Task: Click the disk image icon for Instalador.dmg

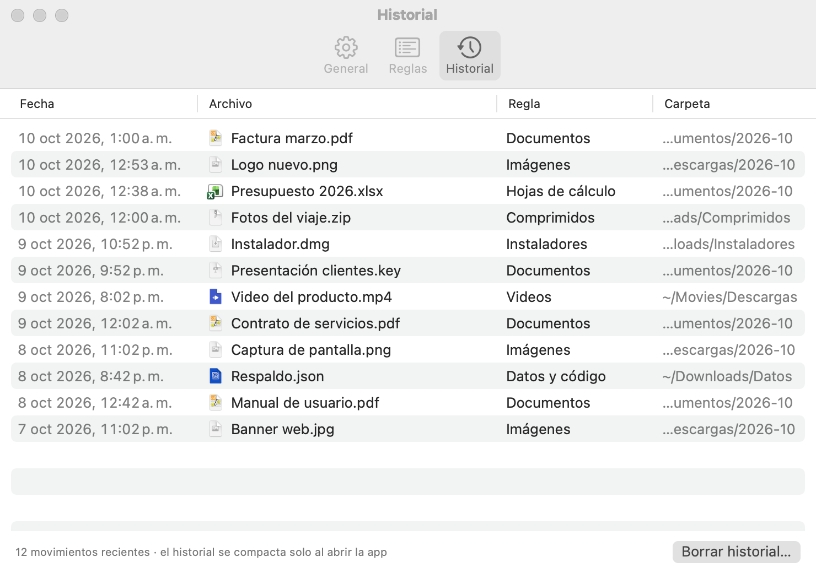Action: coord(216,244)
